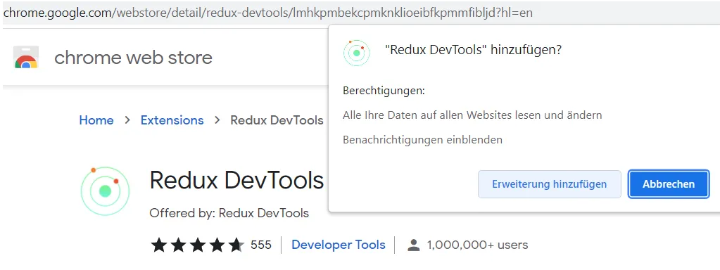Click the Chrome Web Store logo icon
The height and width of the screenshot is (270, 720).
pyautogui.click(x=26, y=58)
